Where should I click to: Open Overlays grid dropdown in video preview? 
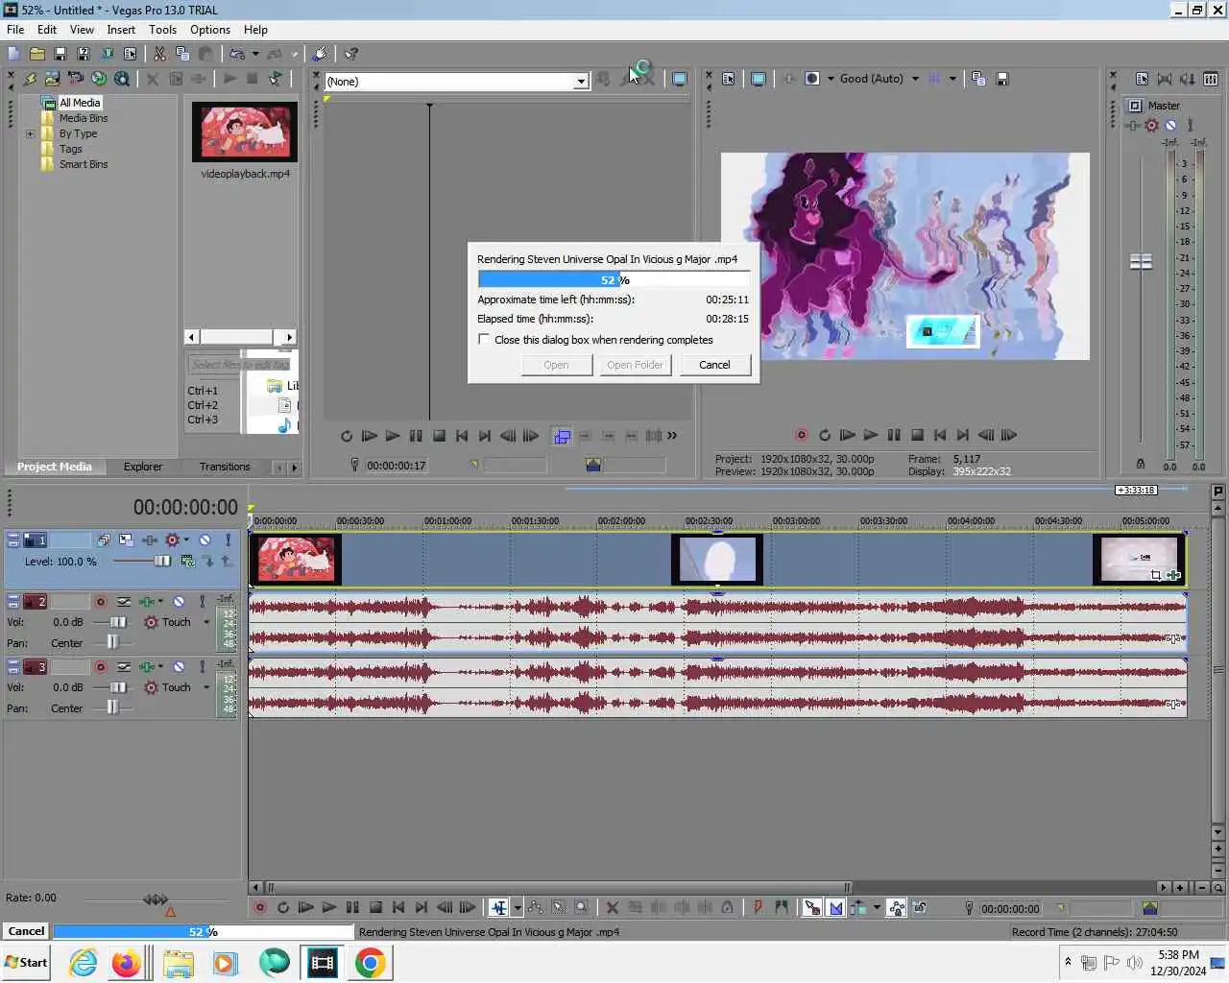[952, 79]
